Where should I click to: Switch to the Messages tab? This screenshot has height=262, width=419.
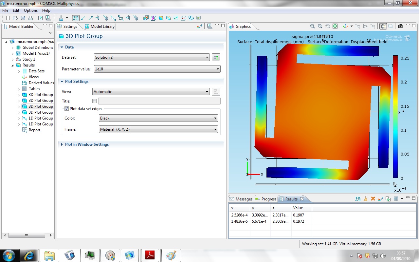point(241,199)
